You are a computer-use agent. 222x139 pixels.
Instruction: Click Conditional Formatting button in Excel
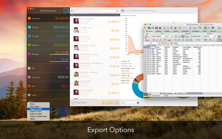pos(220,38)
